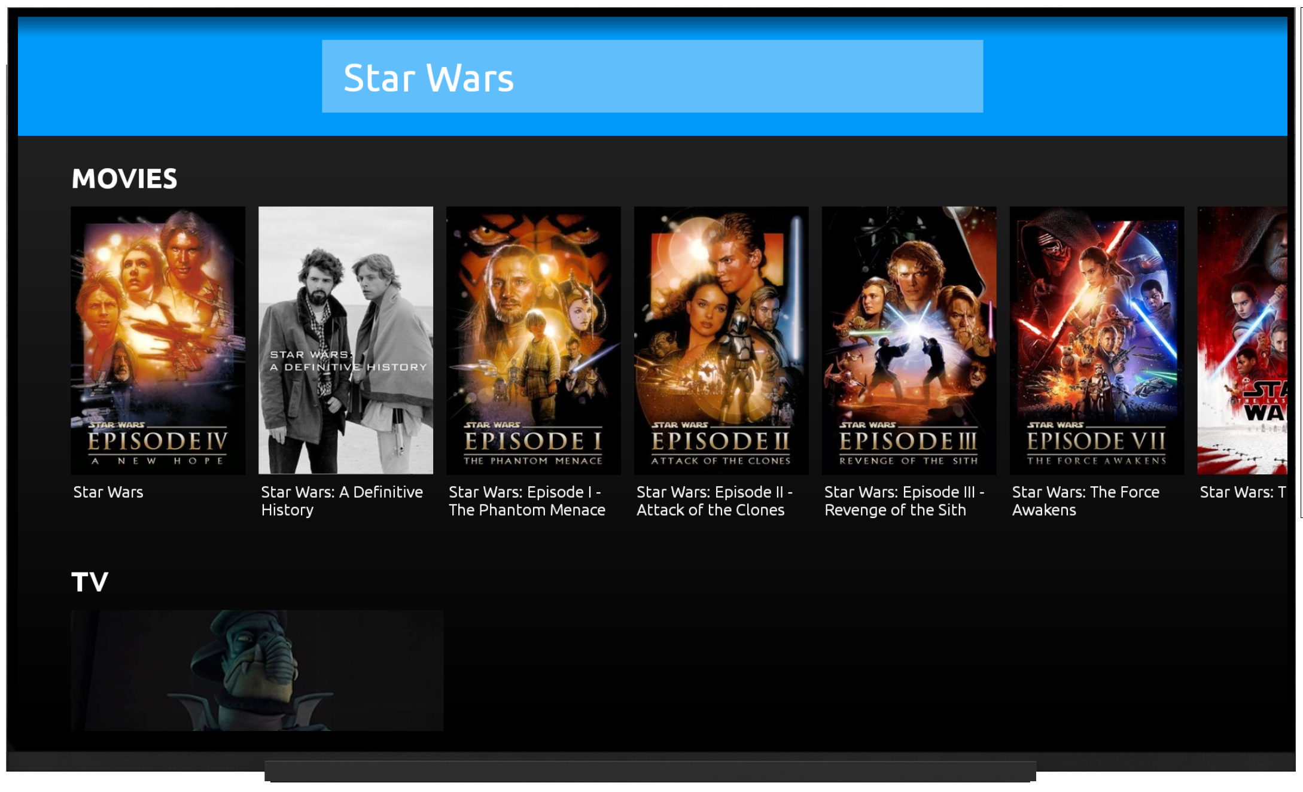Click "Star Wars: Episode III - Revenge of the Sith" title
The width and height of the screenshot is (1303, 792).
click(905, 501)
